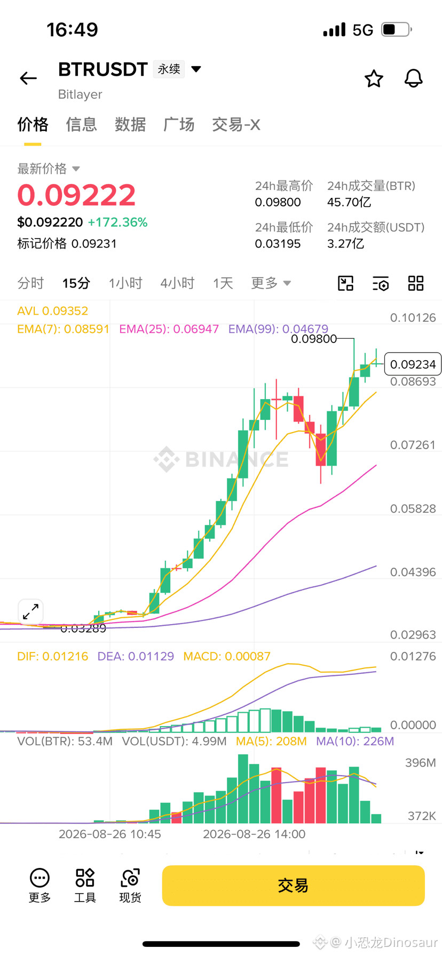Screen dimensions: 442x956
Task: Open the four-squares grid layout icon
Action: (416, 283)
